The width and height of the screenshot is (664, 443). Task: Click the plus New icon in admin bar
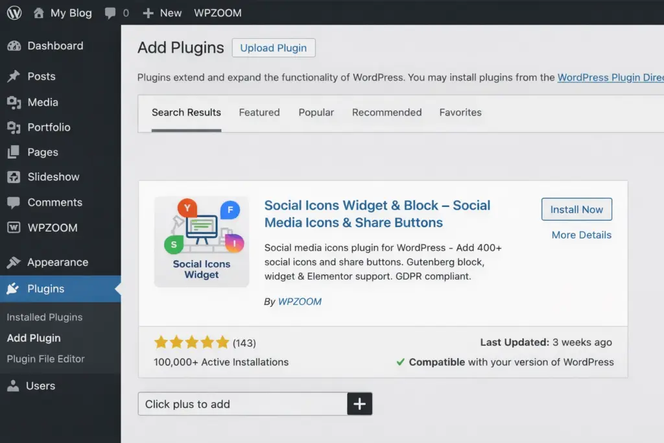point(148,13)
